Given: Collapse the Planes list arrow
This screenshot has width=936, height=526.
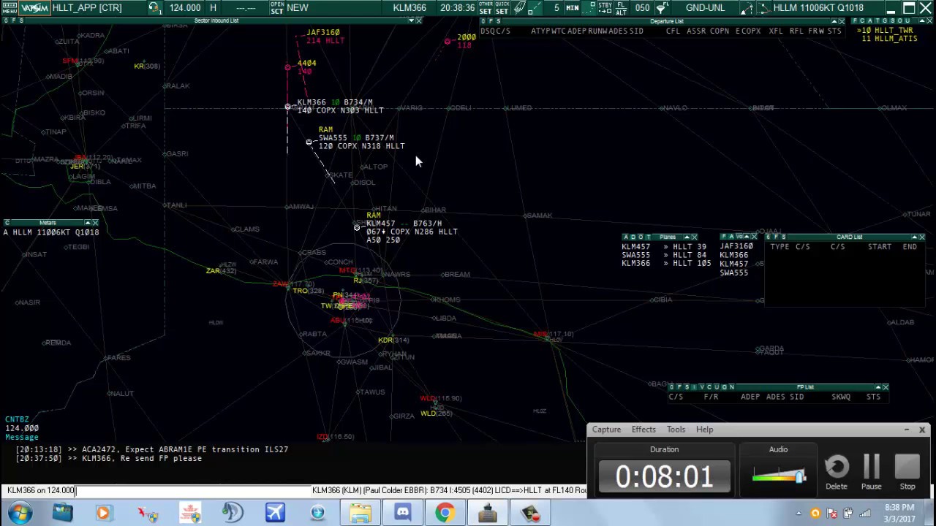Looking at the screenshot, I should click(687, 237).
